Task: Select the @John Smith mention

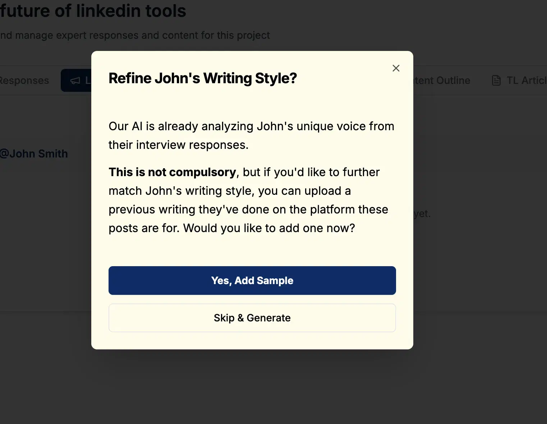Action: 34,154
